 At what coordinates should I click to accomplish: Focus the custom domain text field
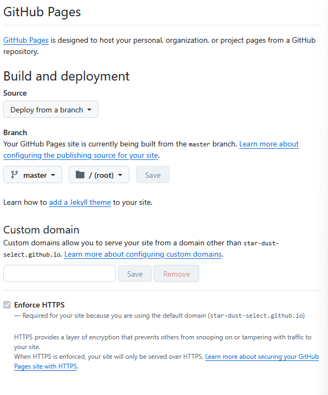point(60,273)
